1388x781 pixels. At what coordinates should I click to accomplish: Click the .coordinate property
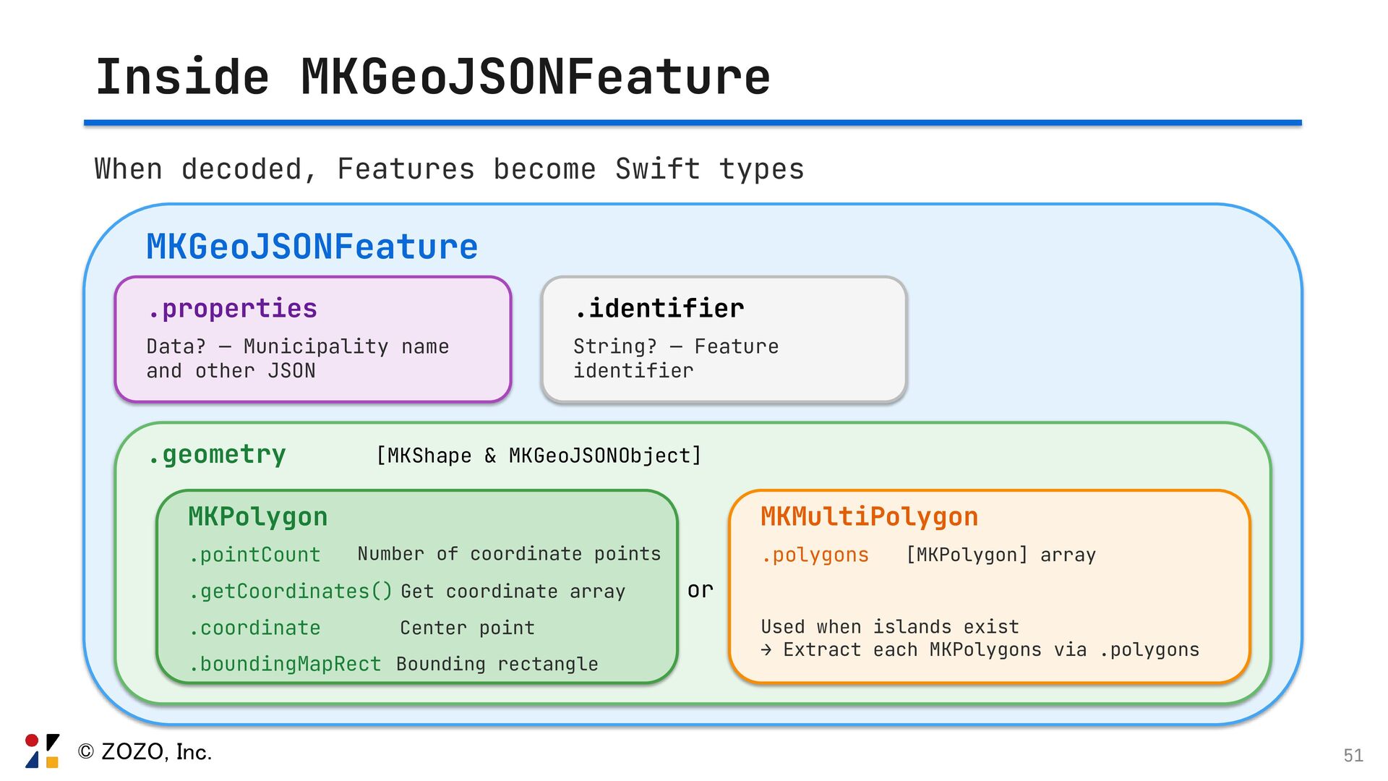[254, 628]
